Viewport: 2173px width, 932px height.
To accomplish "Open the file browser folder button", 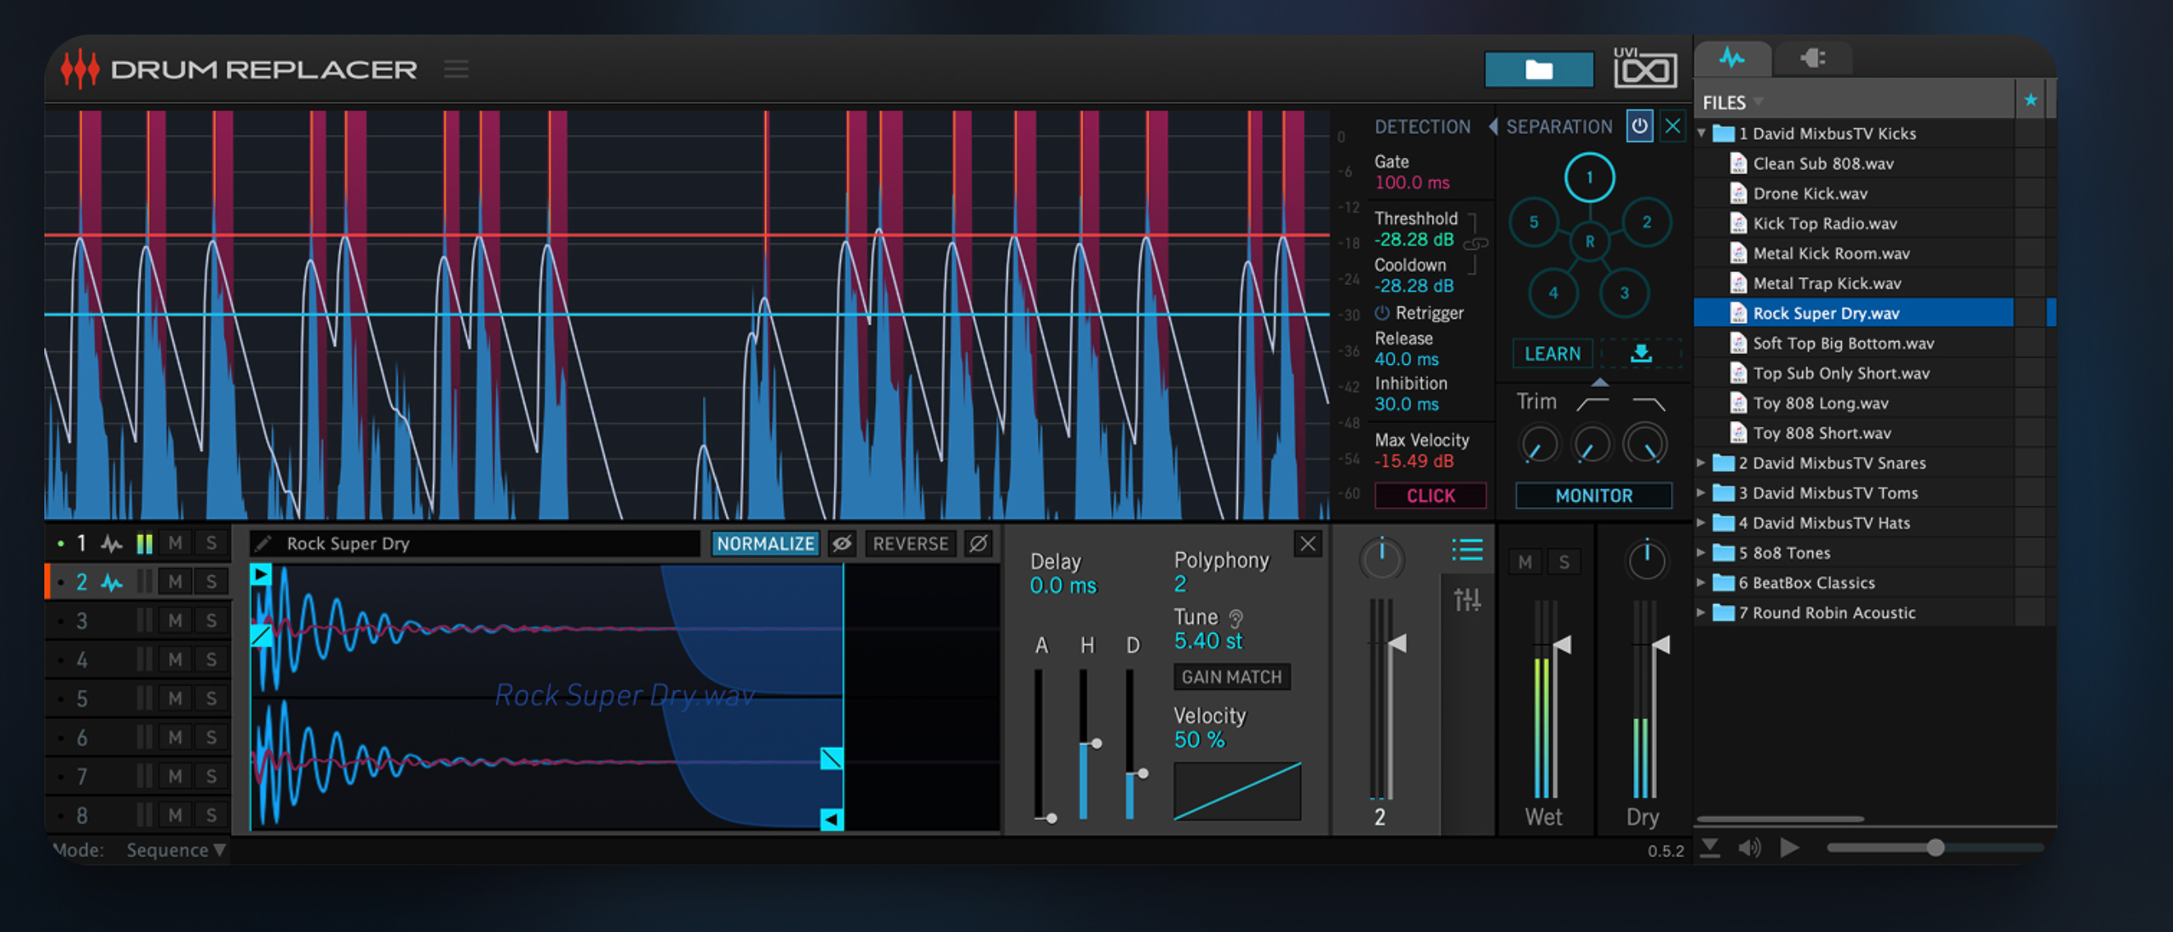I will point(1538,70).
